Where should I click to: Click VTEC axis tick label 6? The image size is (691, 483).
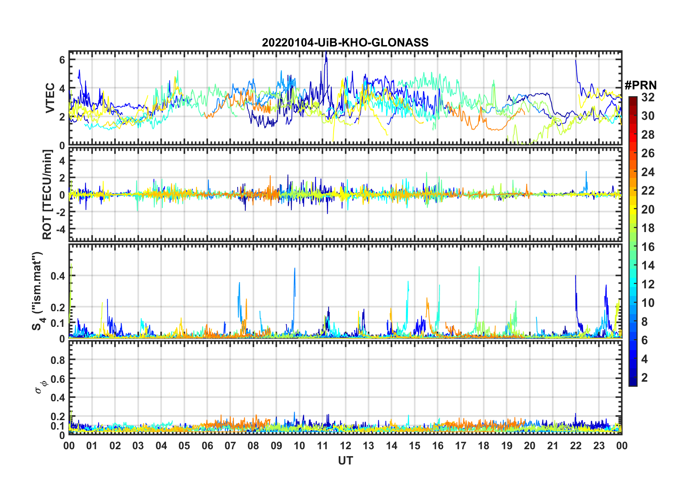(x=62, y=60)
